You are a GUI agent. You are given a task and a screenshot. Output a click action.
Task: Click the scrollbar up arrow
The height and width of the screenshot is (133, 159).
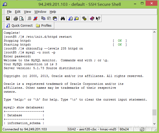point(154,32)
